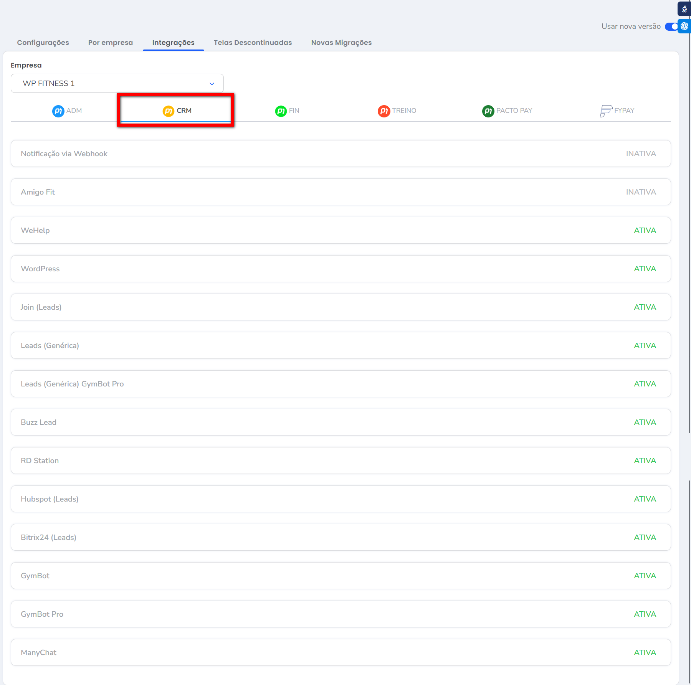The width and height of the screenshot is (691, 685).
Task: Click the dark green PACTO PAY icon
Action: coord(488,111)
